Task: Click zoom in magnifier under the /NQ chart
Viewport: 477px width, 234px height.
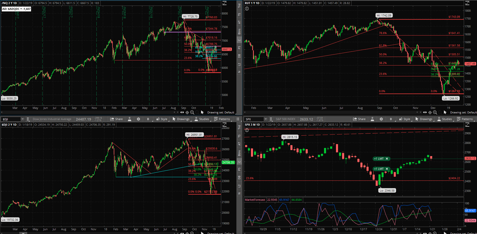Action: pos(192,112)
